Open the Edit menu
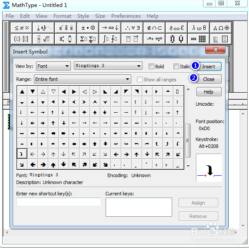The width and height of the screenshot is (249, 248). tap(25, 16)
